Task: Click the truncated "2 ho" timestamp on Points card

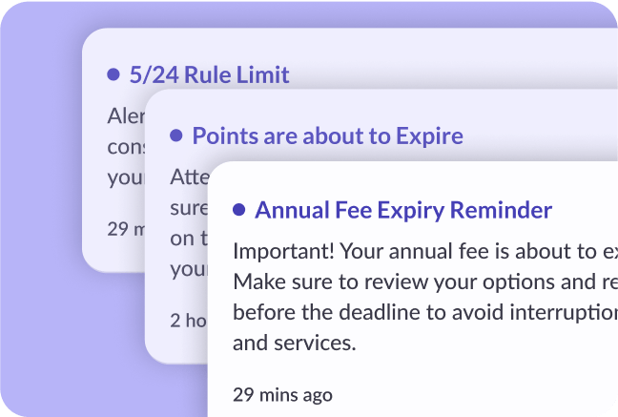Action: tap(188, 320)
